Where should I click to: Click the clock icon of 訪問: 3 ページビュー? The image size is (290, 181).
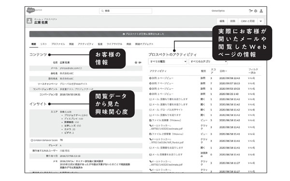coord(150,78)
